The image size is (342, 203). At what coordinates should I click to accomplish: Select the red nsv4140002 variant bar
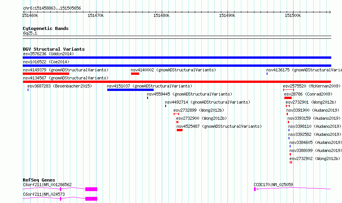pos(135,74)
